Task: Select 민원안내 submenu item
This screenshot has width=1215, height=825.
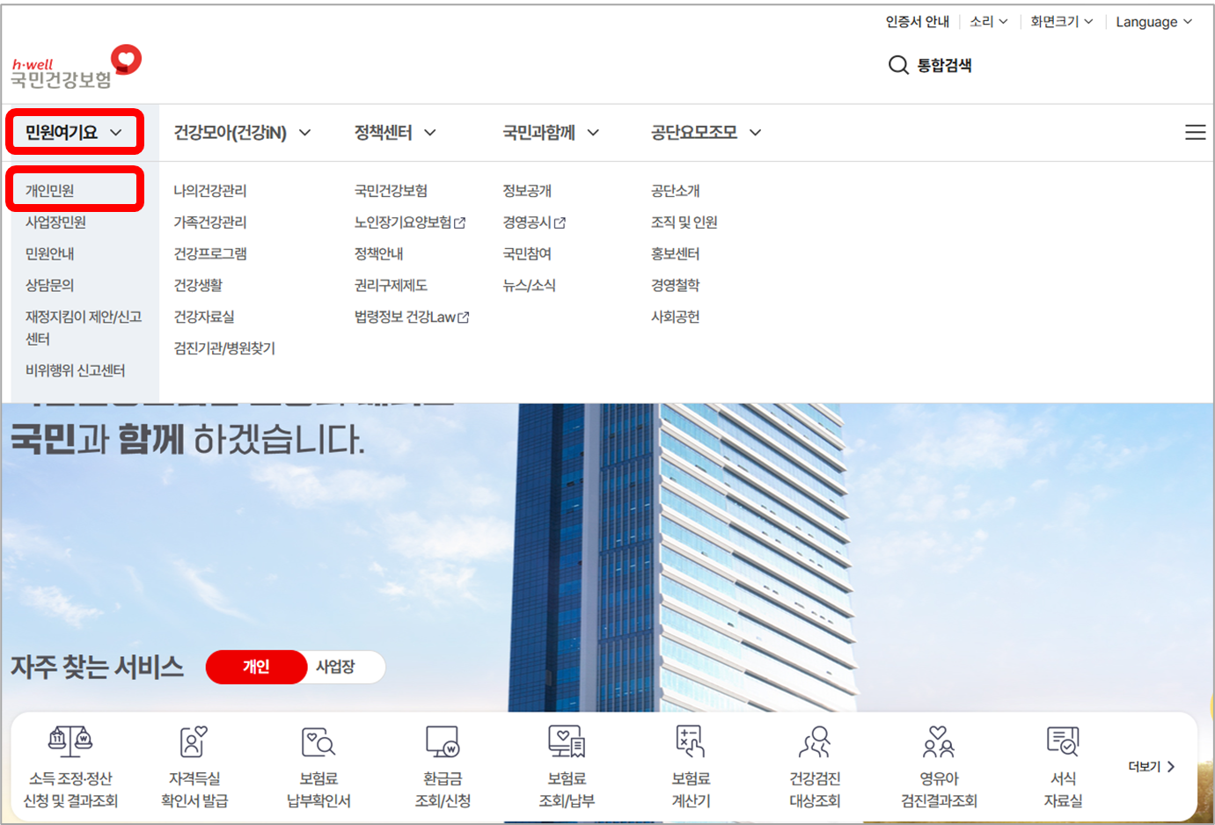Action: [x=50, y=254]
